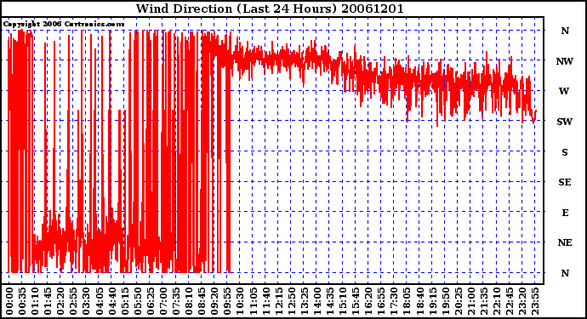
Task: Click the '00:35' time label
Action: click(x=22, y=301)
